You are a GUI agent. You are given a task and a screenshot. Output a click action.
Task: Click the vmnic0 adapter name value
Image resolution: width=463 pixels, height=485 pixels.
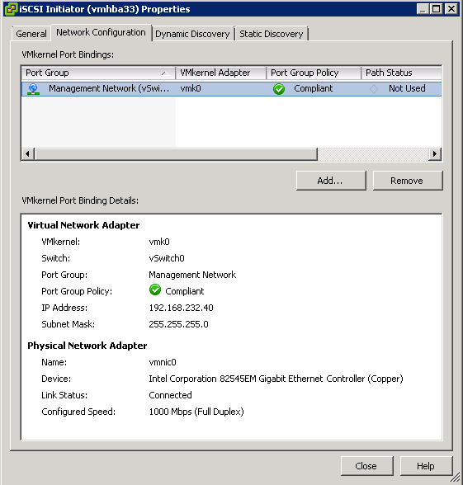[x=163, y=362]
